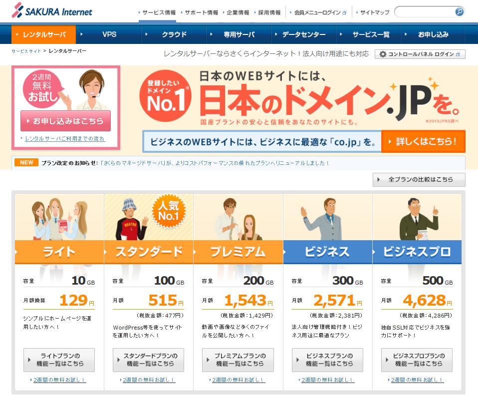The image size is (478, 399).
Task: Select the サービス一覧 navigation tab
Action: click(368, 34)
